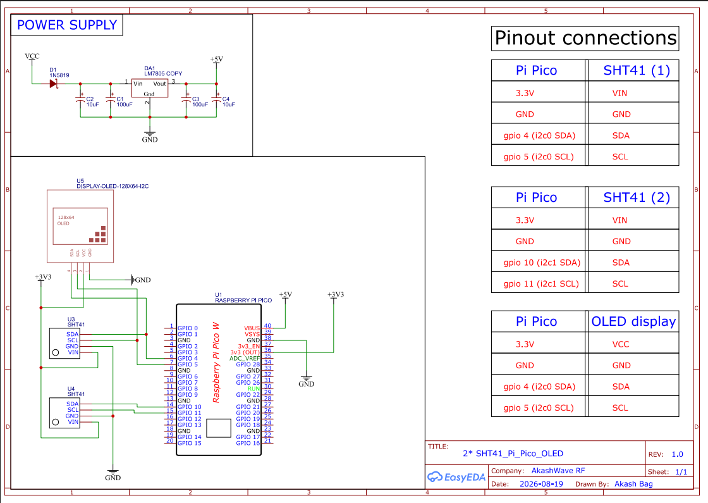Click the gpio 4 (i2c0 SDA) cell in SHT41 (1) table
This screenshot has width=708, height=503.
(x=539, y=135)
